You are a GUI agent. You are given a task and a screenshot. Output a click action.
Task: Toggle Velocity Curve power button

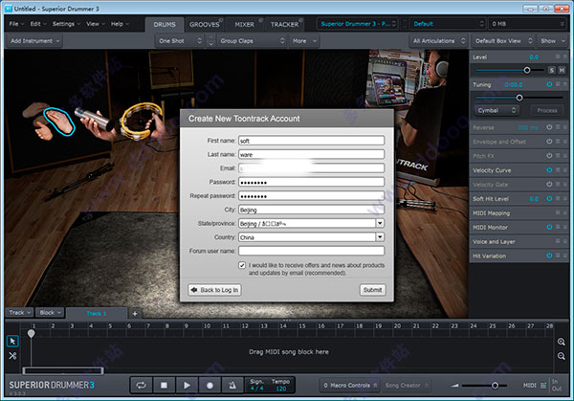pyautogui.click(x=549, y=170)
